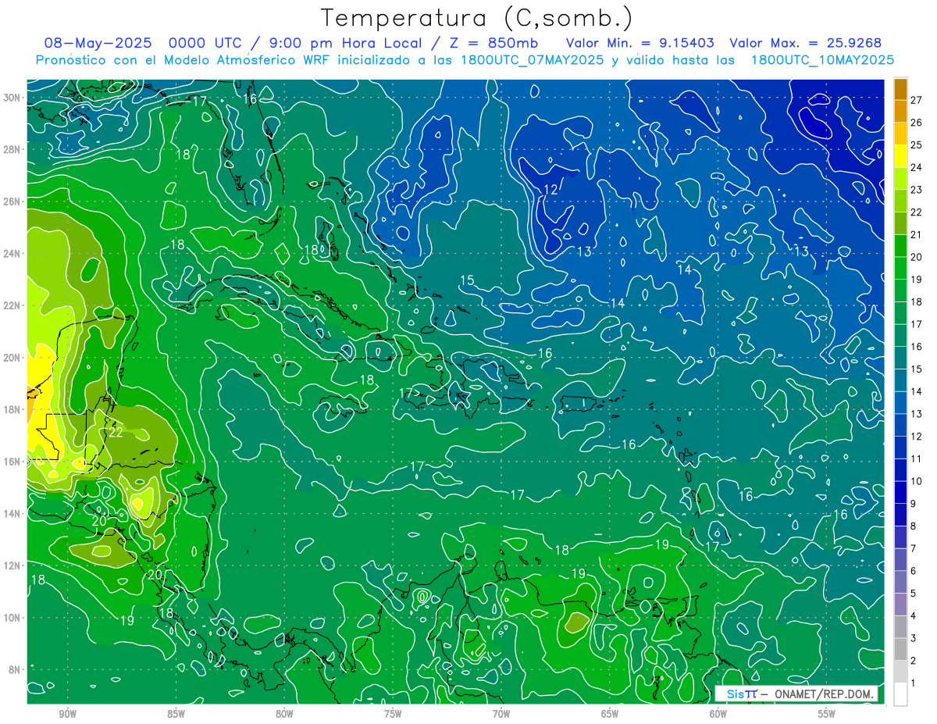Click the '15' contour label on the map
937x724 pixels.
click(x=467, y=280)
